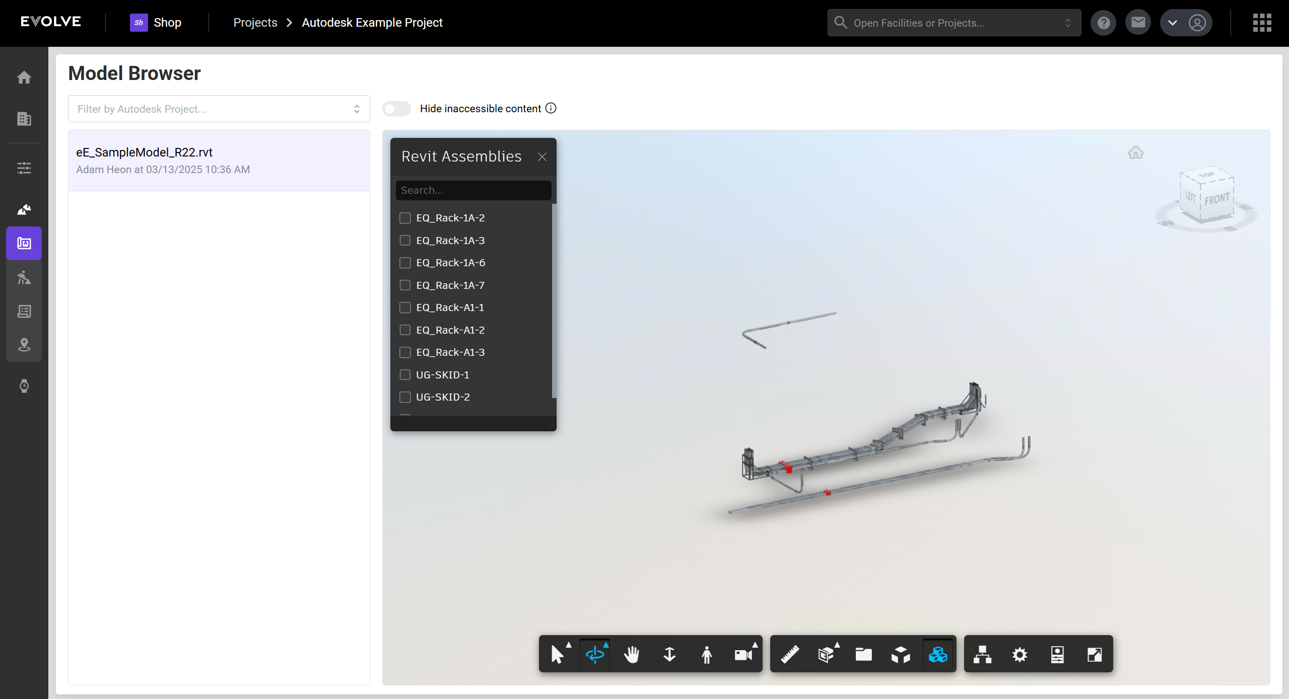Open viewer Settings gear
Viewport: 1289px width, 699px height.
point(1020,654)
